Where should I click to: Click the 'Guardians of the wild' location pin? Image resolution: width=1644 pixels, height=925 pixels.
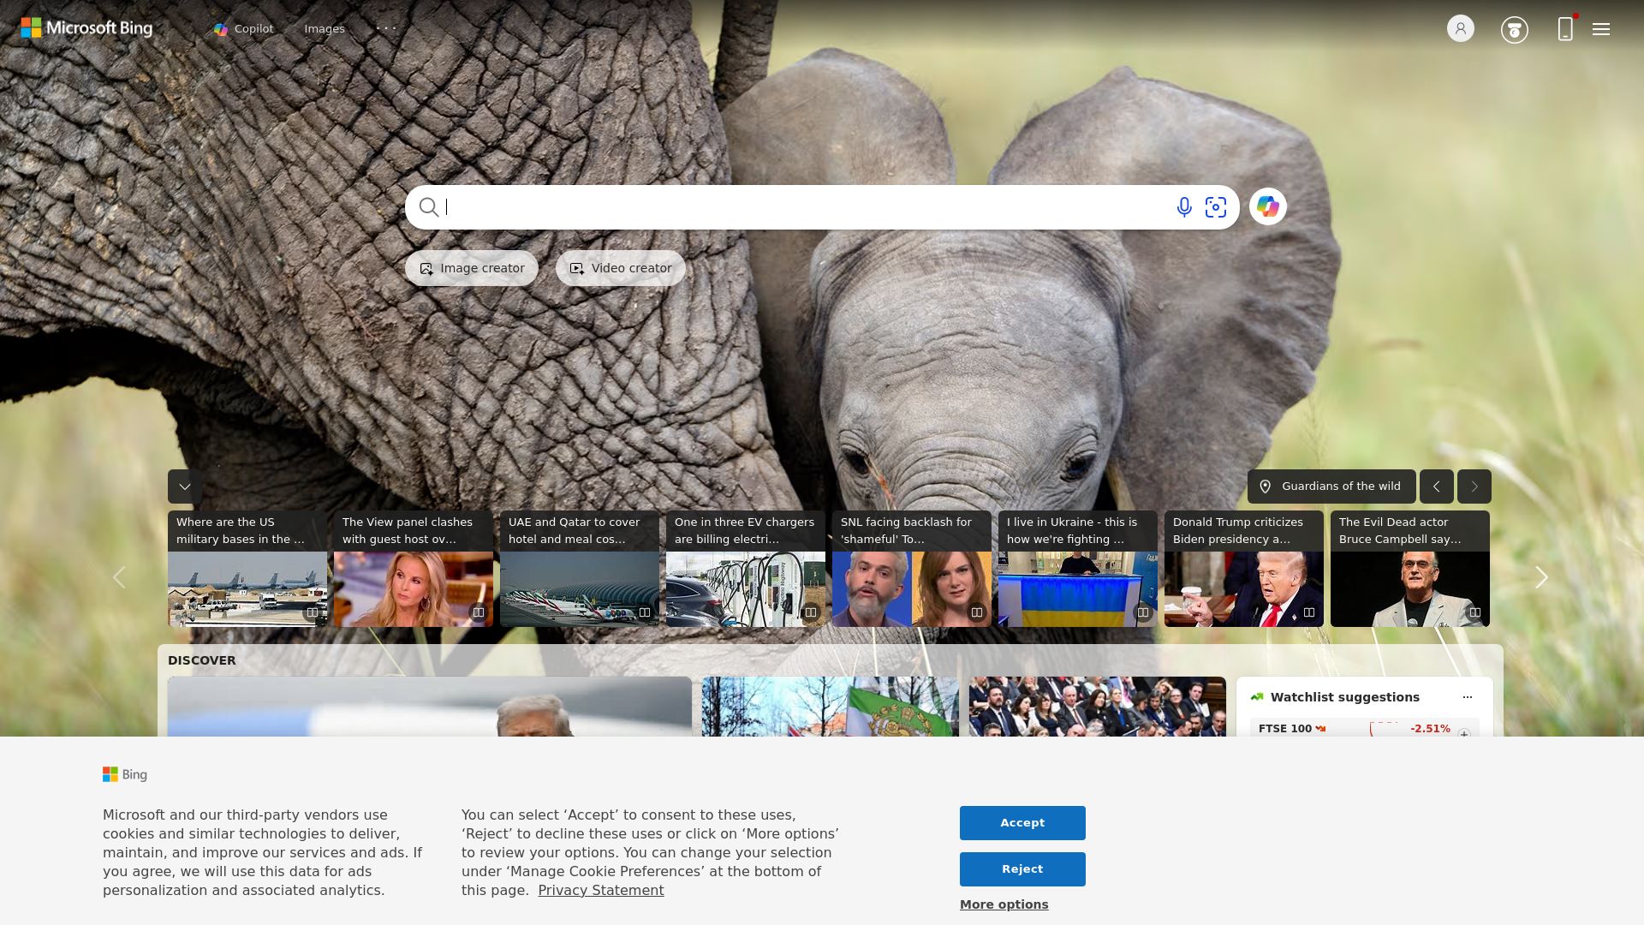(1266, 486)
